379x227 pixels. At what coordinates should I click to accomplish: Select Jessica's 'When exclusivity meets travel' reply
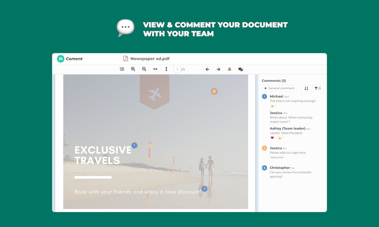pyautogui.click(x=291, y=120)
